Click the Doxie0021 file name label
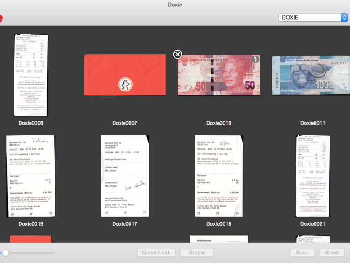Viewport: 350px width, 263px height. pos(313,224)
